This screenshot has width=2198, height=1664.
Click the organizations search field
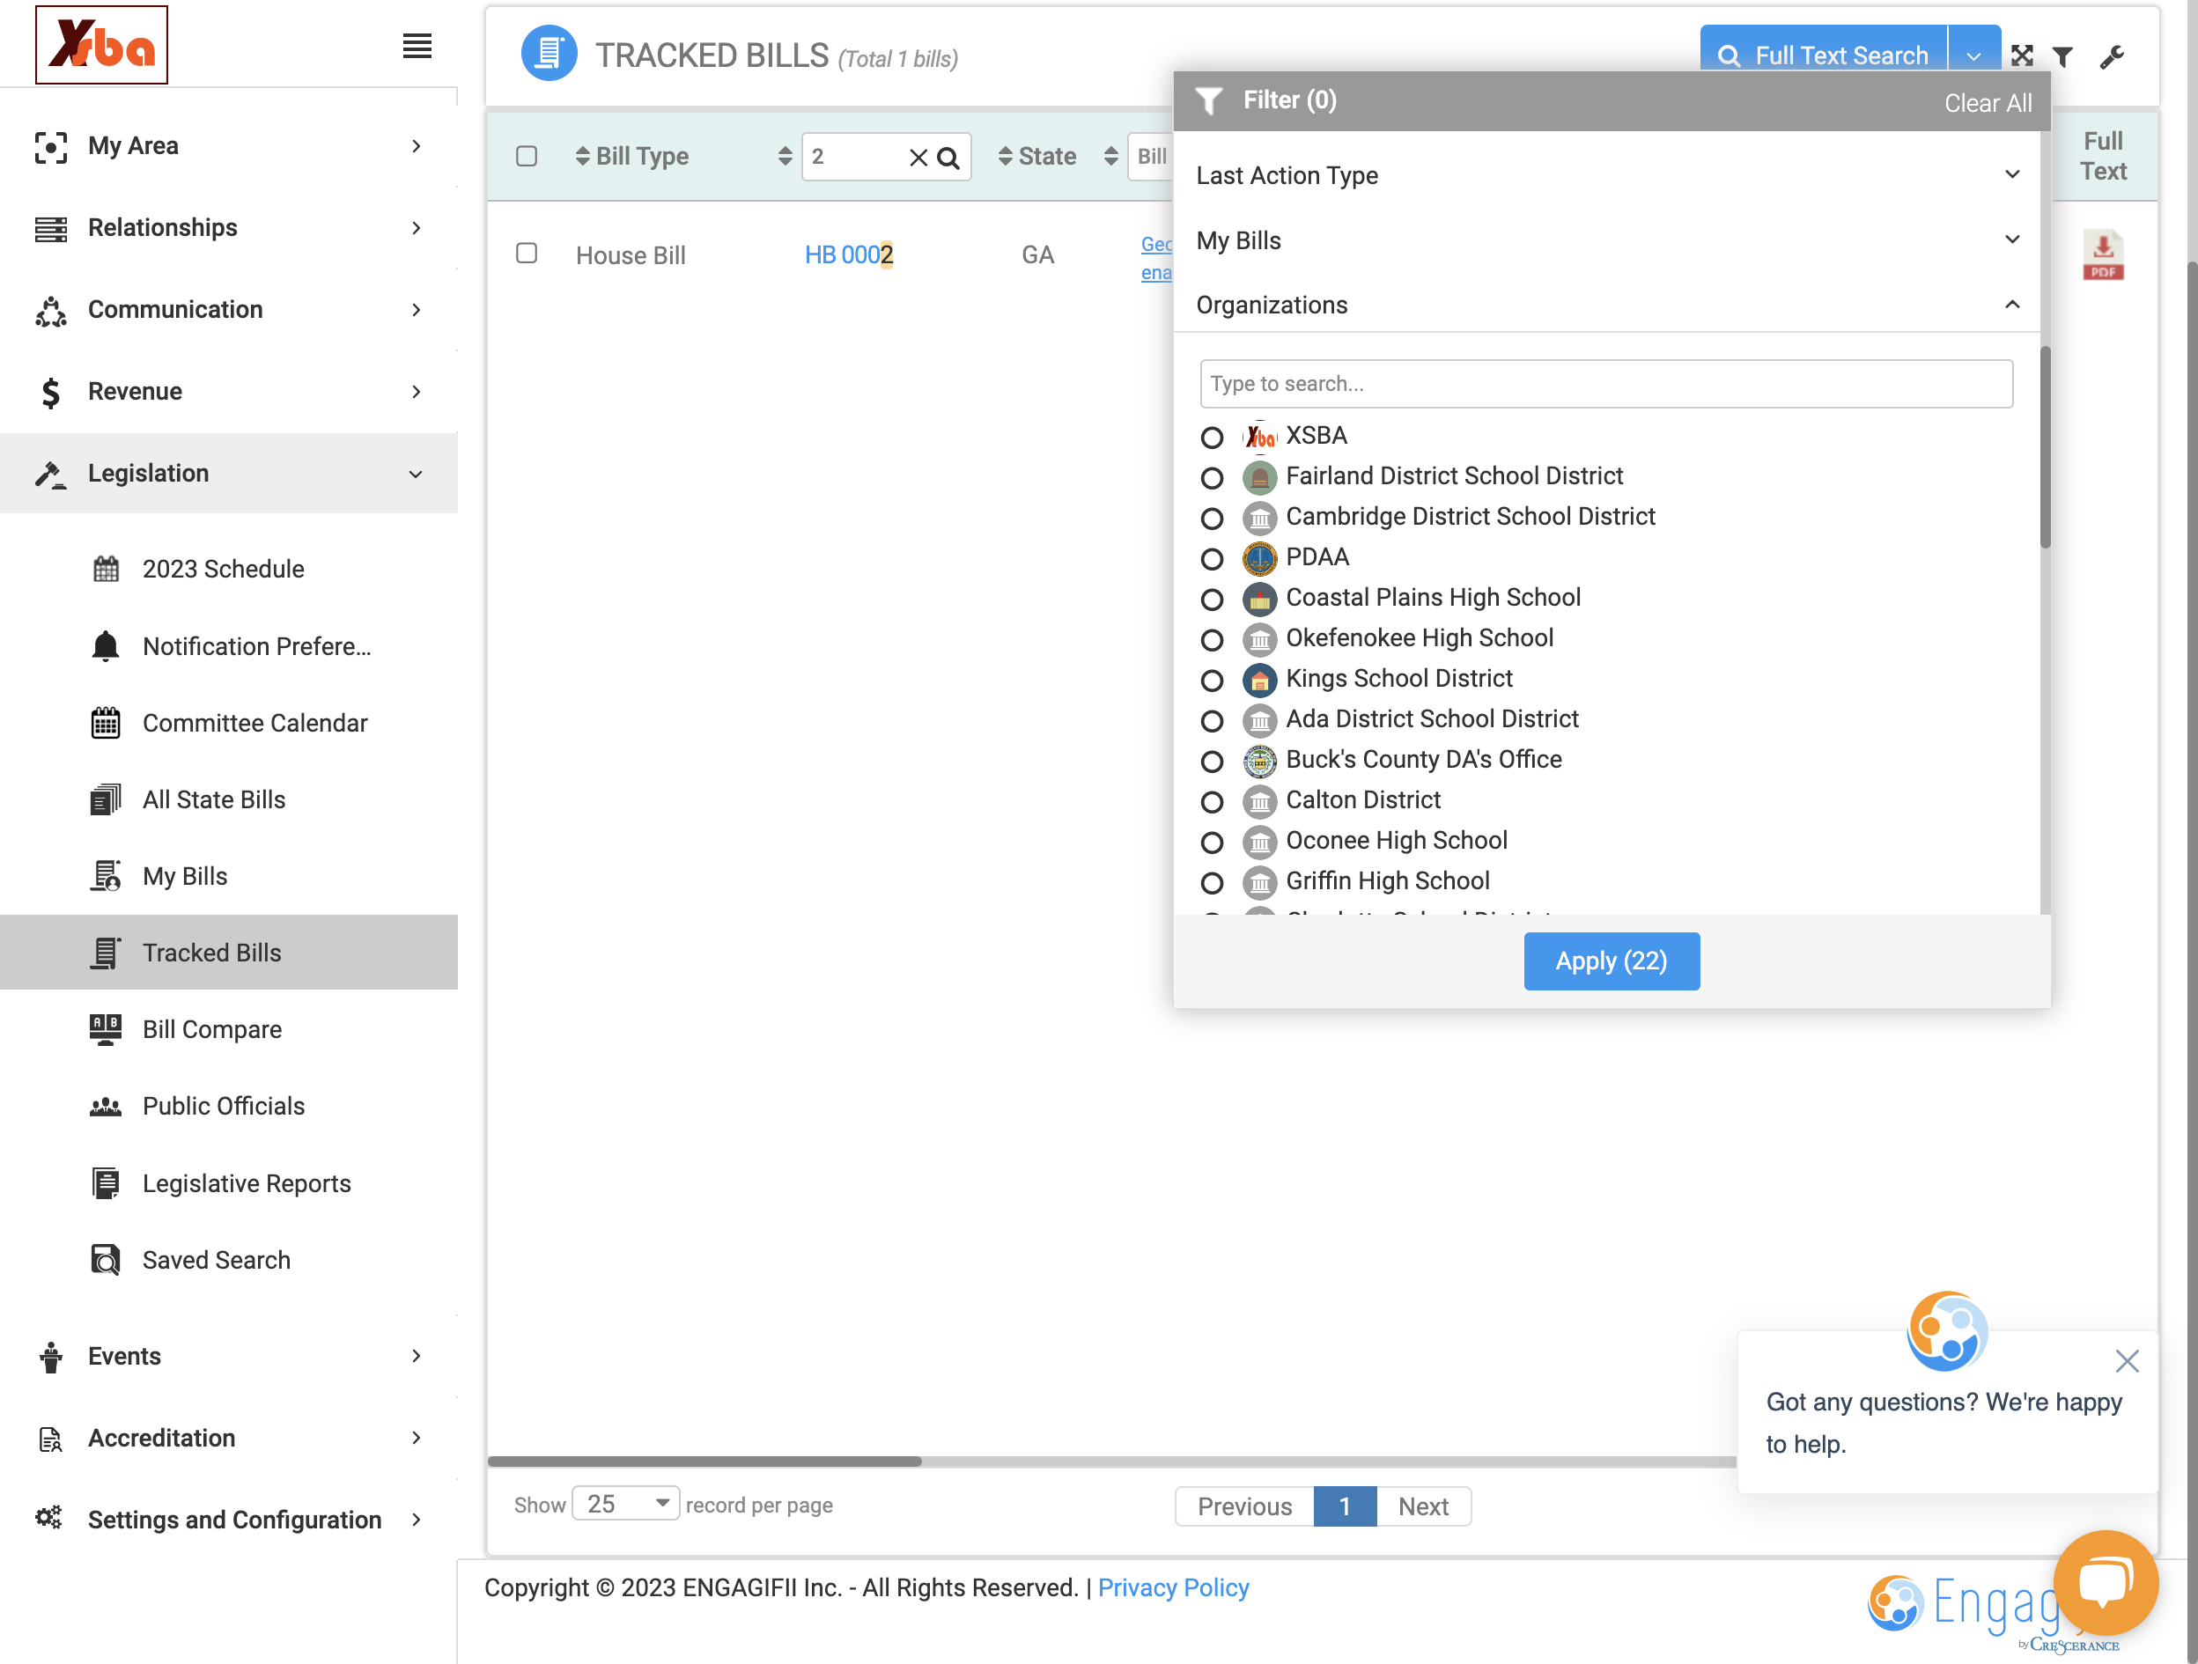[x=1605, y=384]
